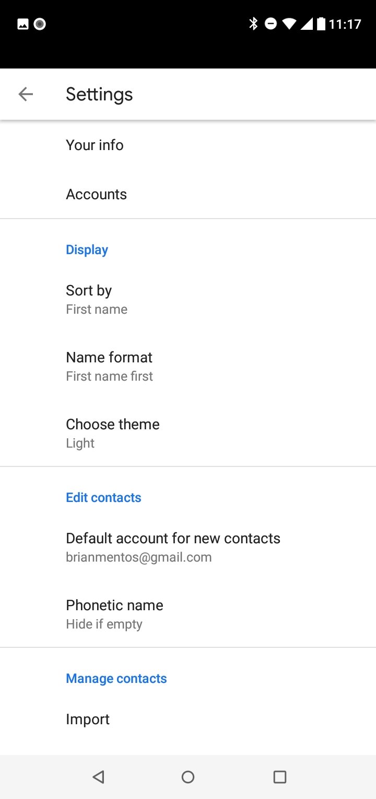Tap the image notification icon
This screenshot has height=799, width=376.
pyautogui.click(x=23, y=24)
